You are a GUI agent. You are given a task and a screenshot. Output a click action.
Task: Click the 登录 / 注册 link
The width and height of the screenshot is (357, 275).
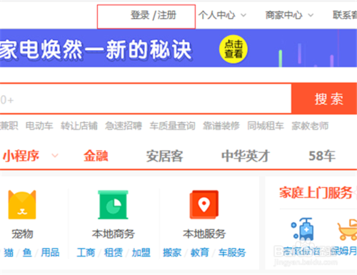pos(154,15)
